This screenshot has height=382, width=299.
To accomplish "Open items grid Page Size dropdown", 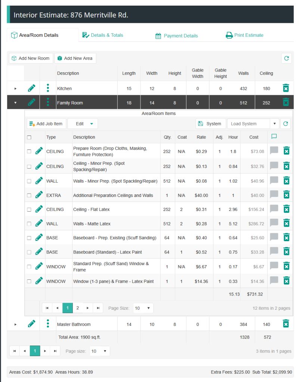I will pos(142,308).
